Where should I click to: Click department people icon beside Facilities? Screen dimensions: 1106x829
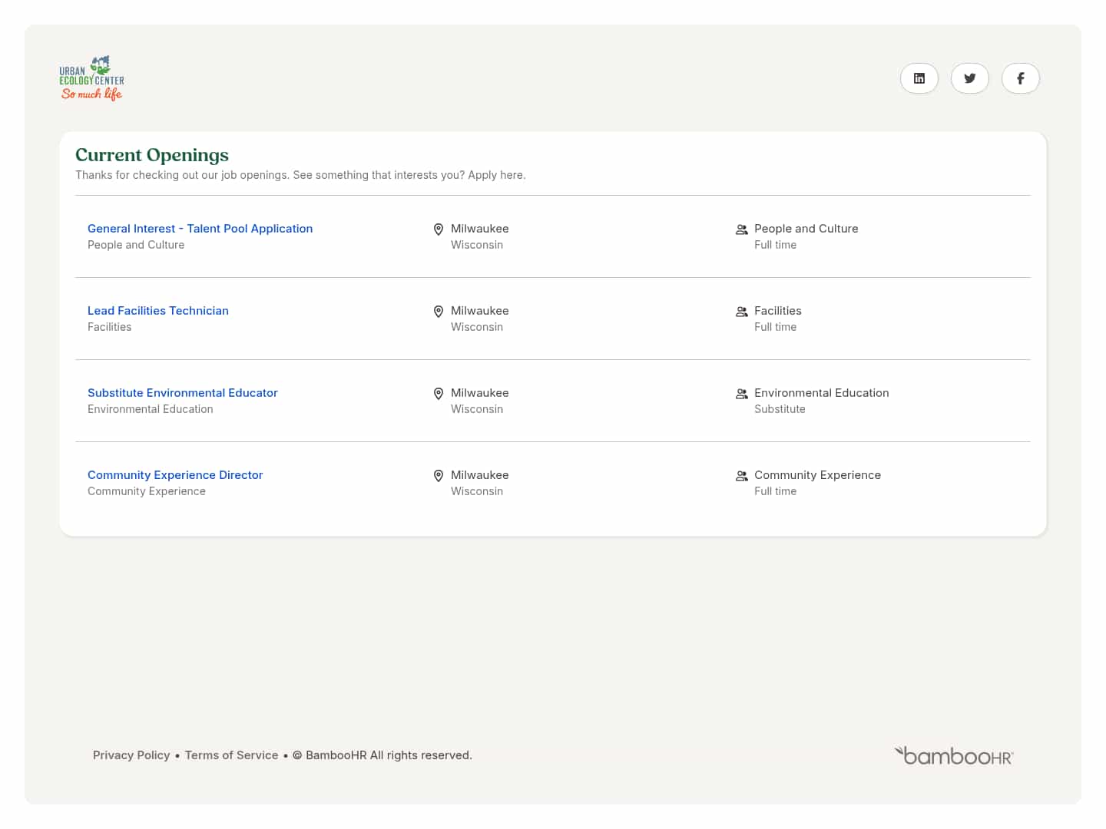(x=742, y=312)
